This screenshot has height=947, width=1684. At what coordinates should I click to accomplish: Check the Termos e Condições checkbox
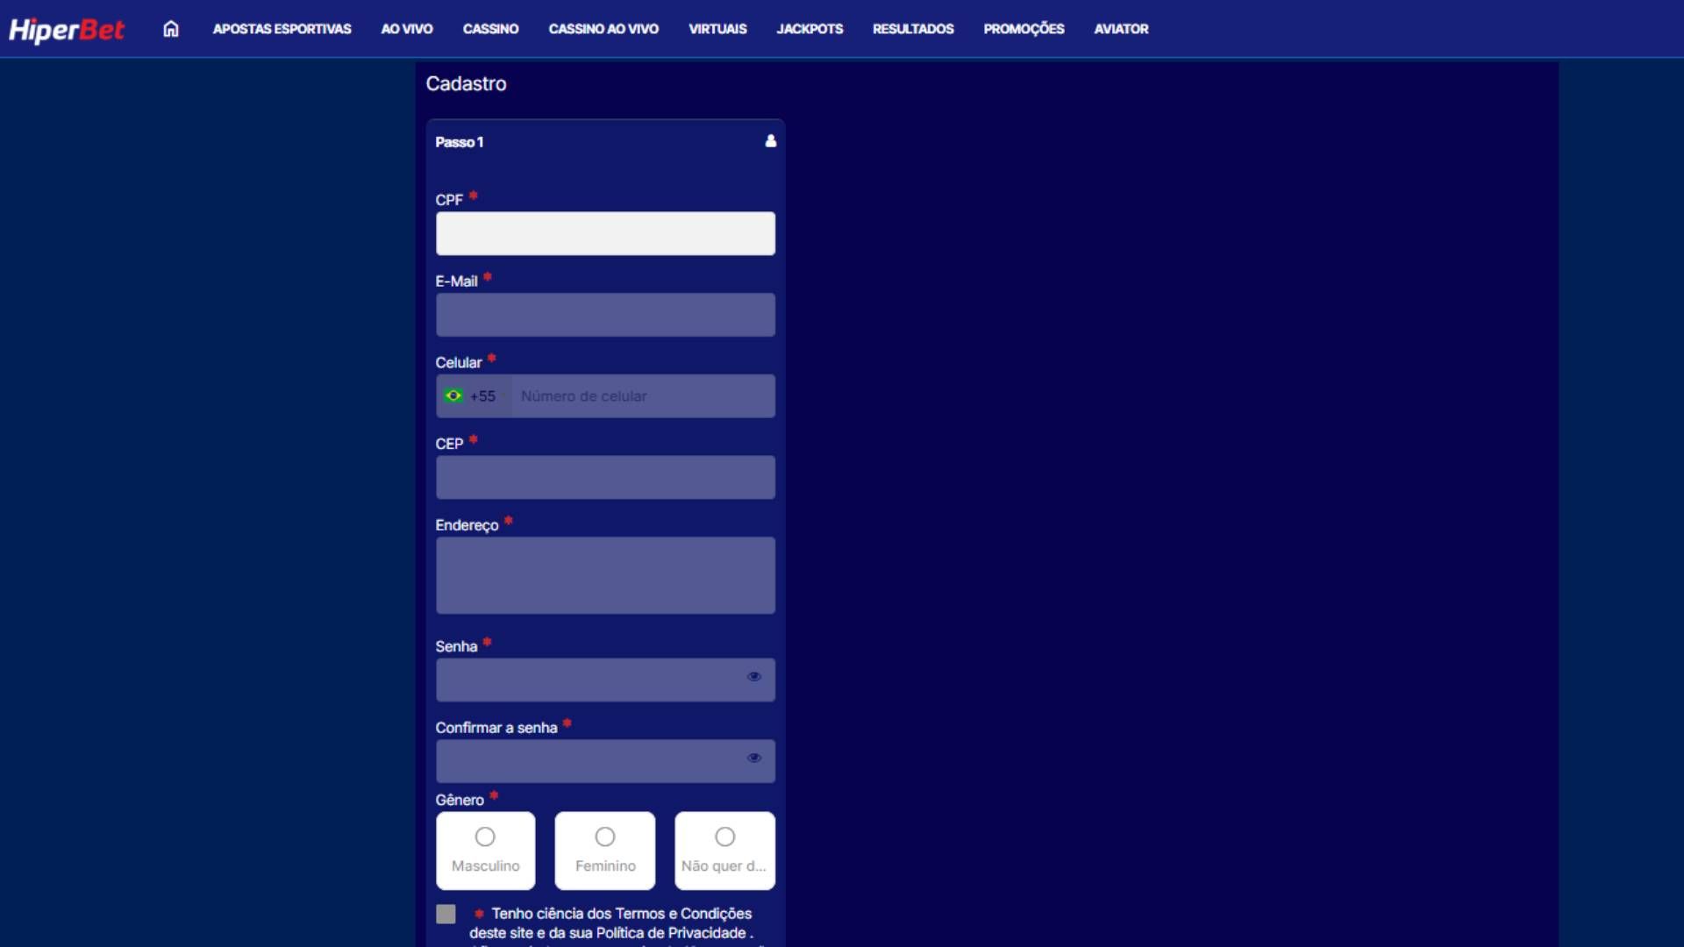446,914
